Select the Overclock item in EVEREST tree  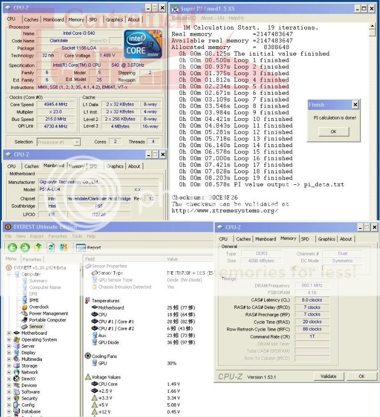[39, 307]
